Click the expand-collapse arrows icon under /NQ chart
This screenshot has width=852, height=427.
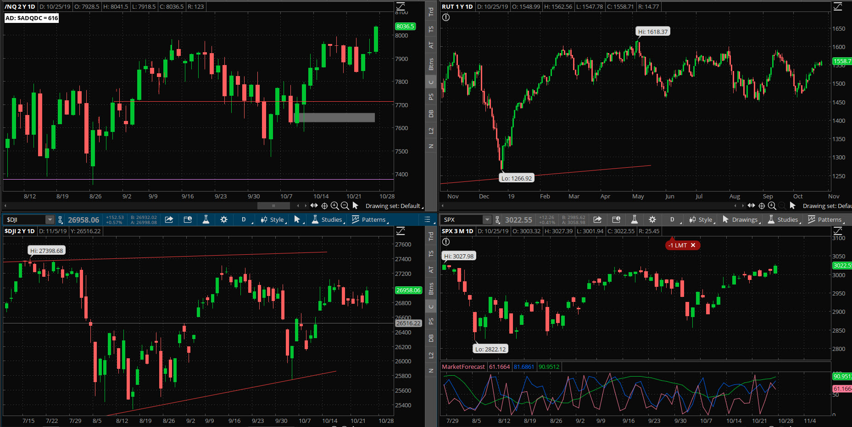[x=314, y=206]
